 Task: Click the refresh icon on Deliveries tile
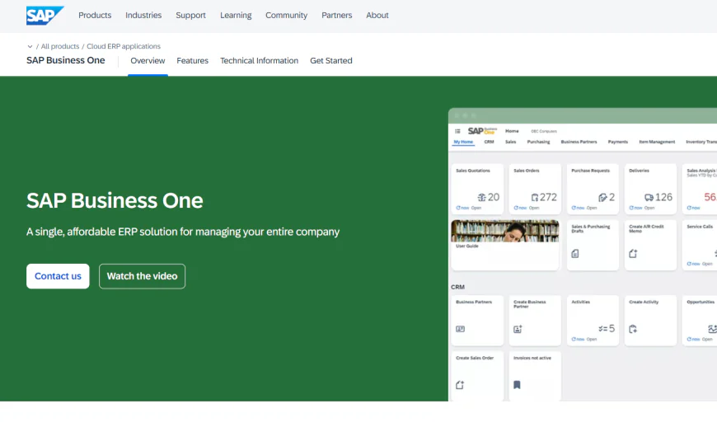[x=631, y=208]
